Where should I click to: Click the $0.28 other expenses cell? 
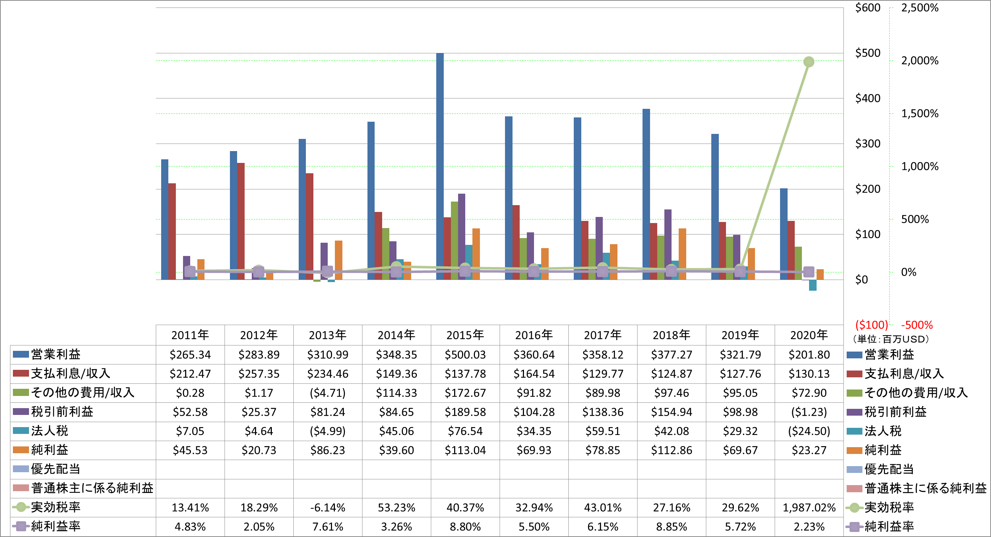[190, 393]
